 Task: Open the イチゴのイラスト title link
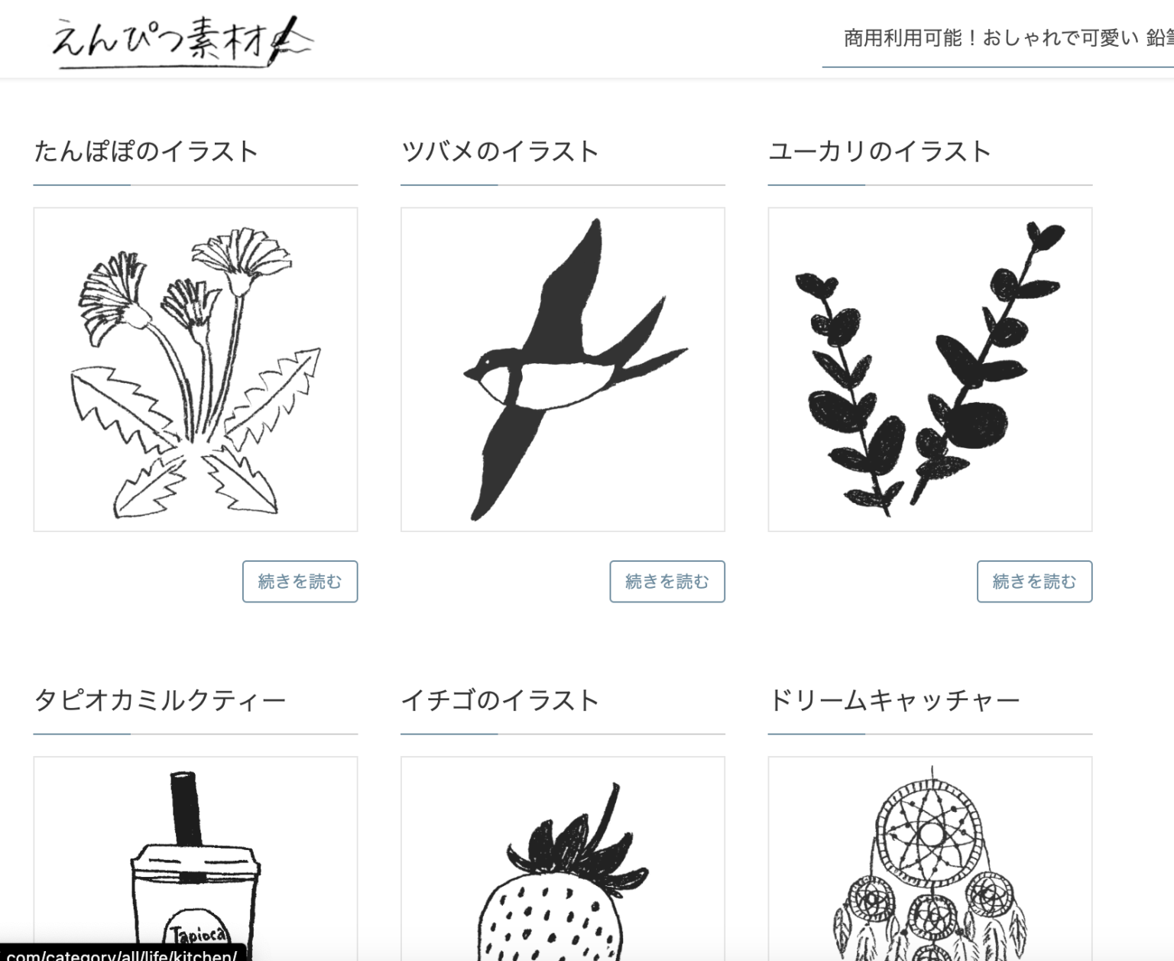coord(500,700)
